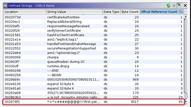The width and height of the screenshot is (191, 107).
Task: Click byte count 4517
Action: [135, 102]
